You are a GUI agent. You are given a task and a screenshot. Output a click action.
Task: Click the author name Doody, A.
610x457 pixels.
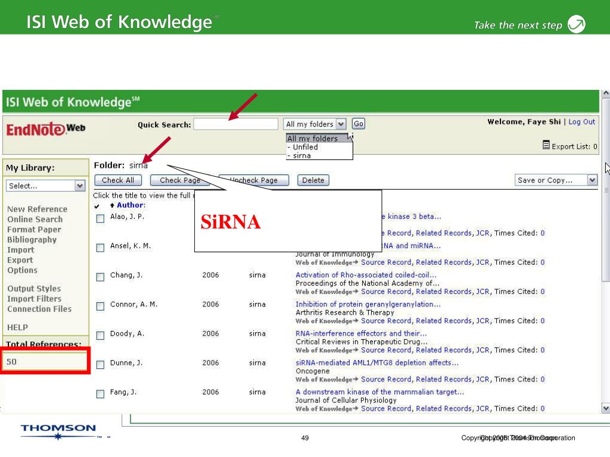click(127, 333)
